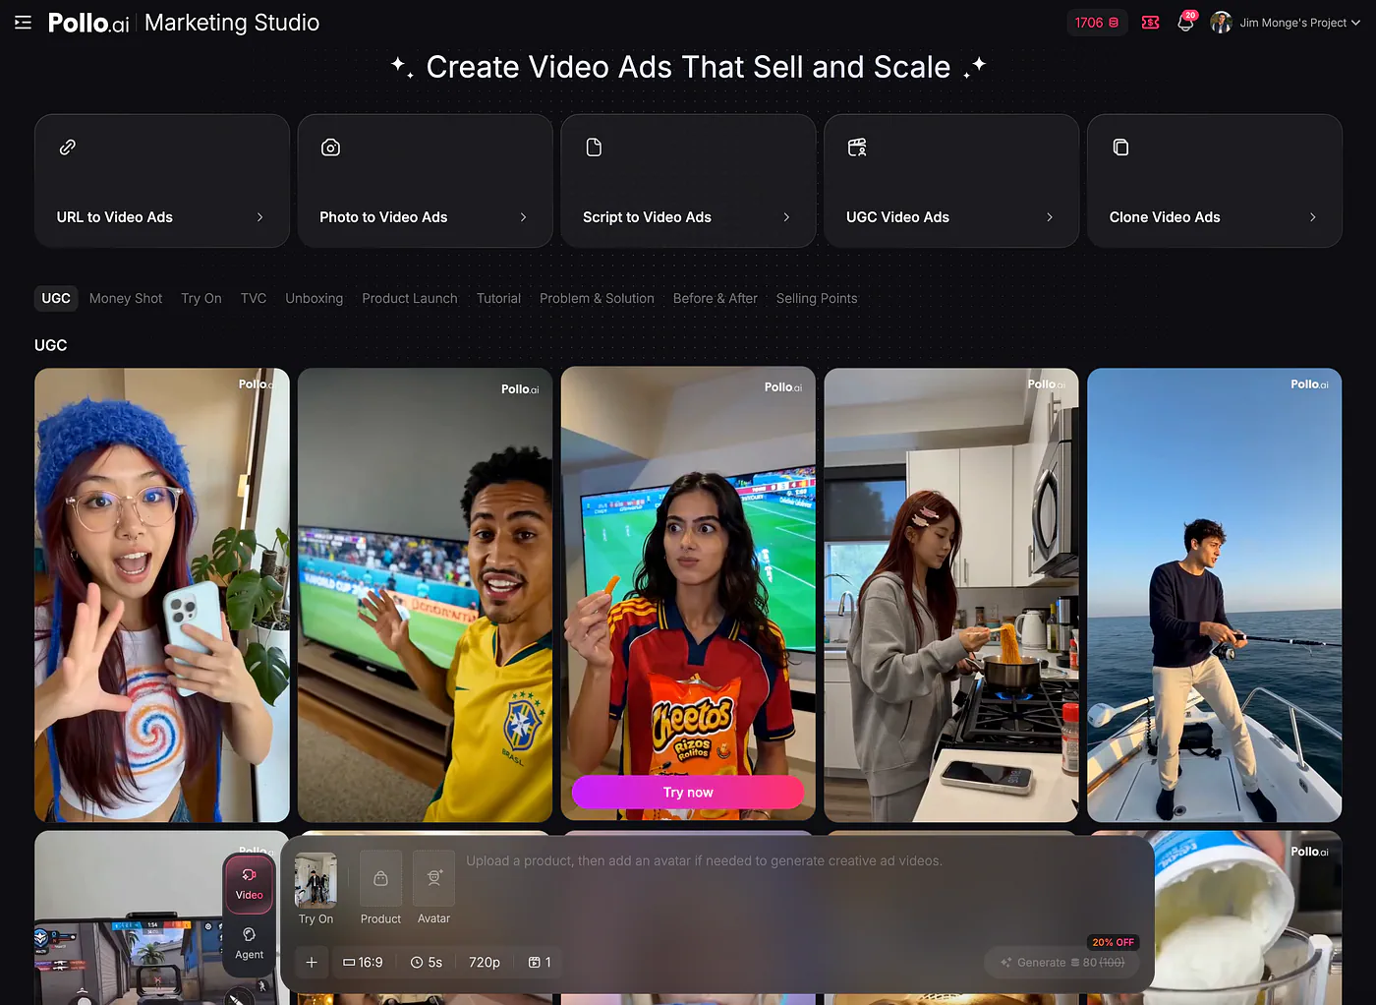Switch to TVC tab
The height and width of the screenshot is (1005, 1376).
click(254, 298)
